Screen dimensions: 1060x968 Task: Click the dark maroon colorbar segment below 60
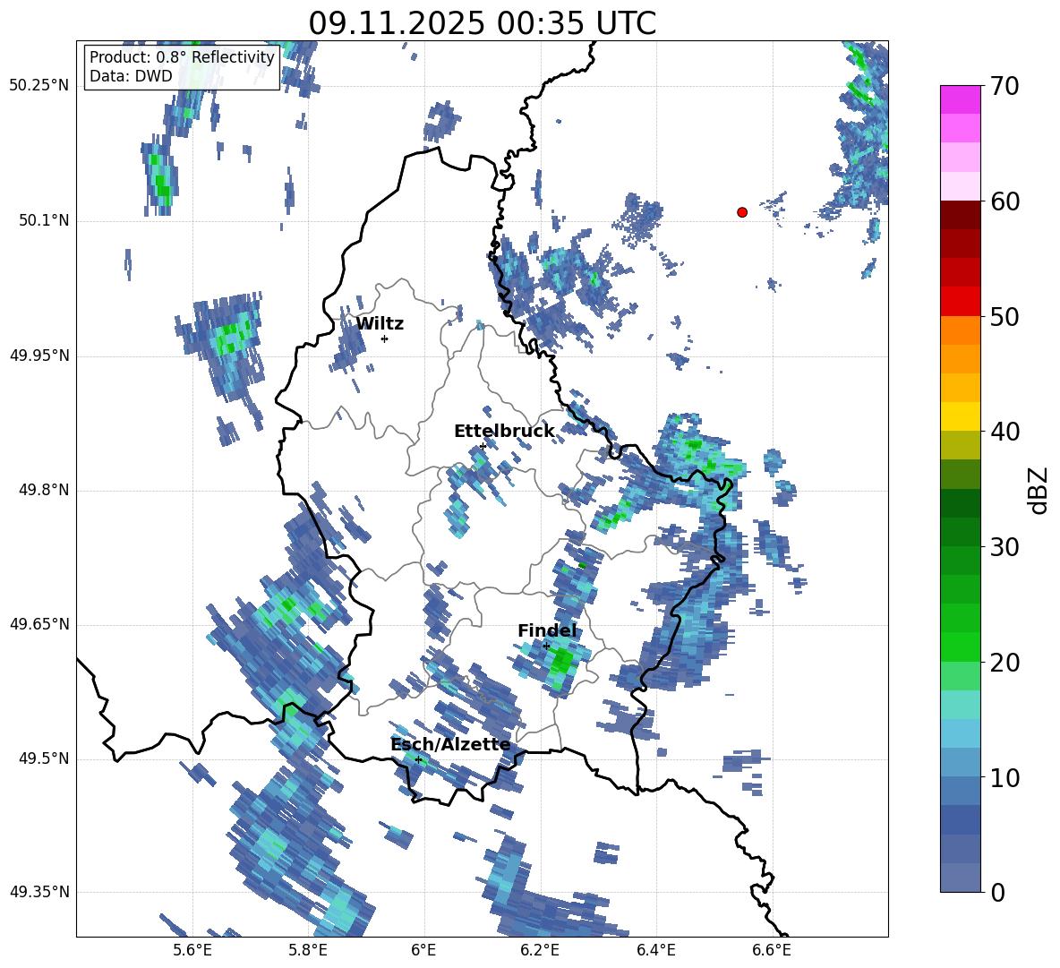(960, 215)
